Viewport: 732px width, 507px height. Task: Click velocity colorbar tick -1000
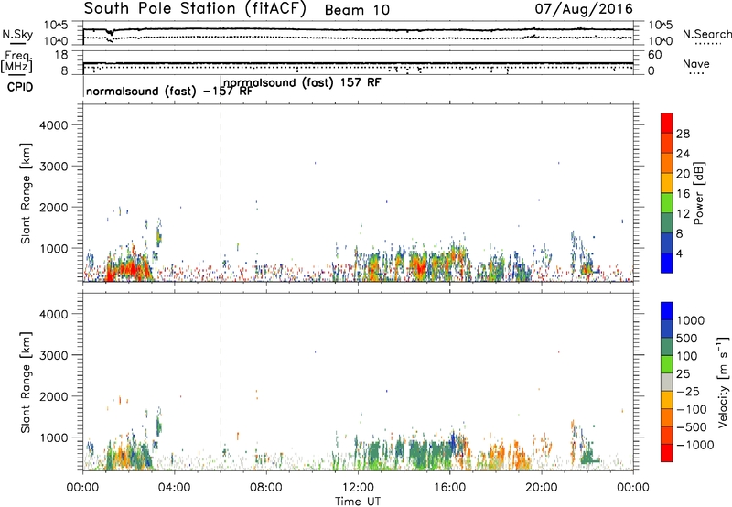(694, 445)
